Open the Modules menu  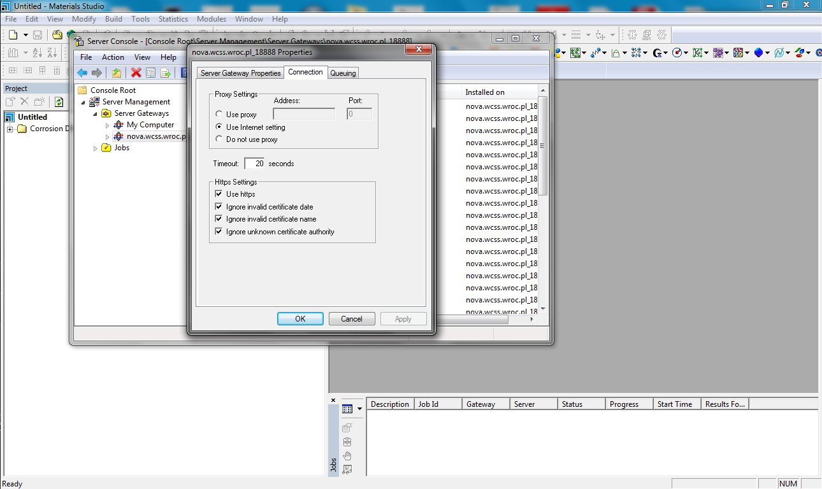click(x=211, y=19)
